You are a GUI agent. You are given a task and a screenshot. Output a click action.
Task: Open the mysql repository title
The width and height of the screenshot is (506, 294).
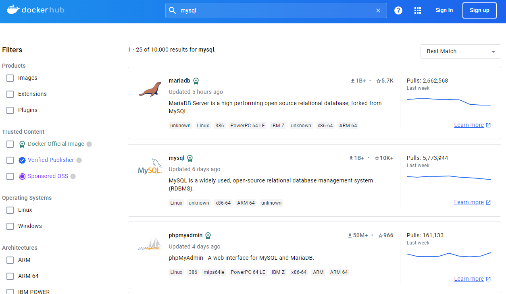[177, 158]
